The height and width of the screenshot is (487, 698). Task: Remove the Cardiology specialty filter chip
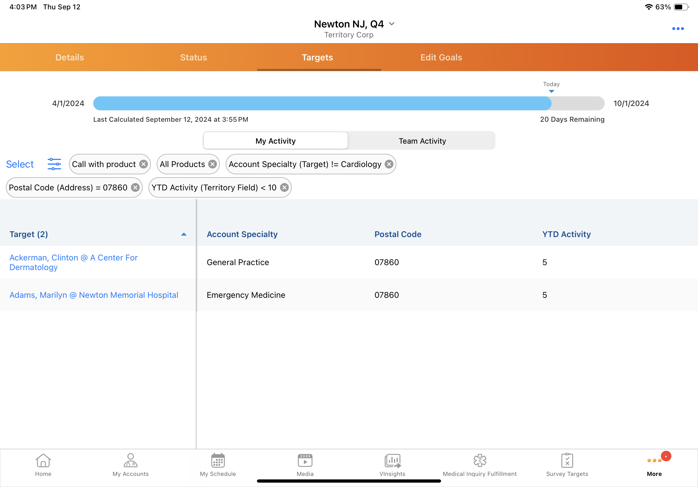pos(388,164)
